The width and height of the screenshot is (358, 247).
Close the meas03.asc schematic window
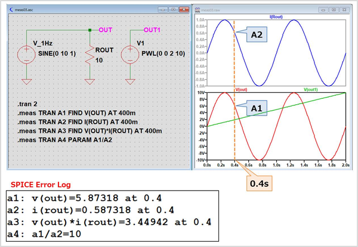[x=183, y=10]
